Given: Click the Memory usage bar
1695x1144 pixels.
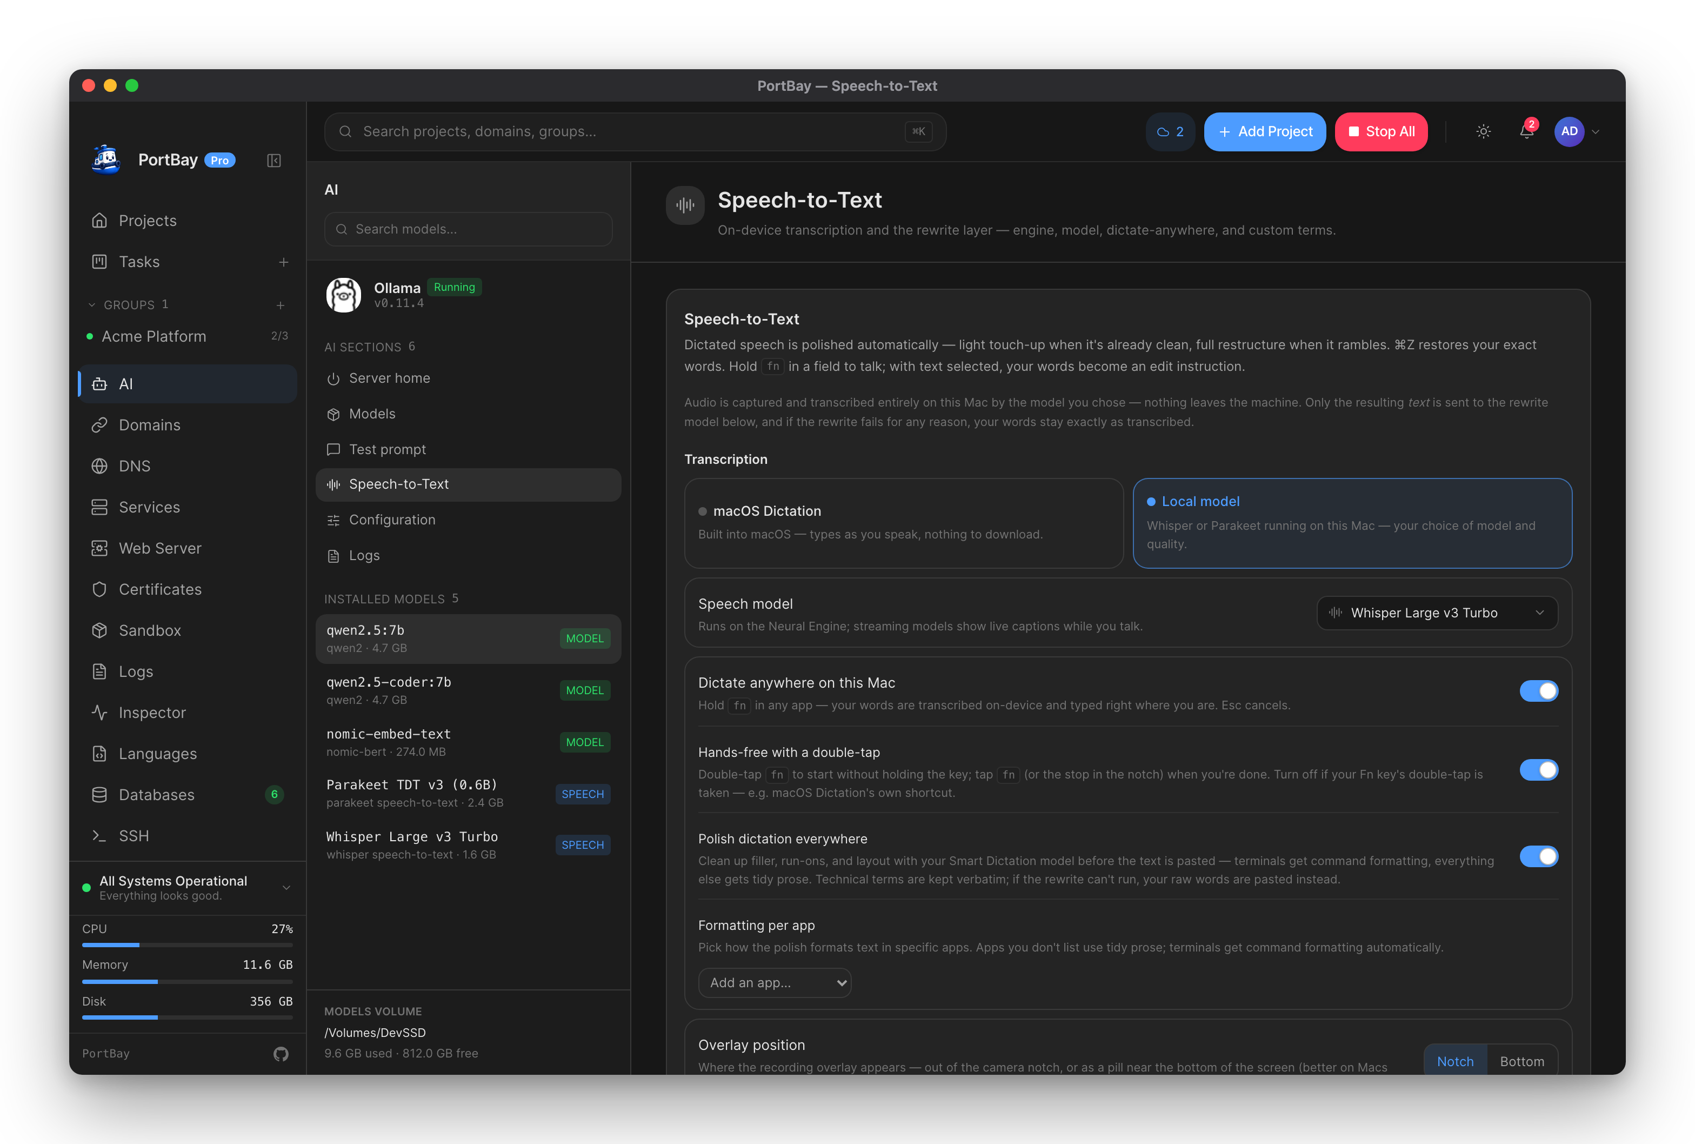Looking at the screenshot, I should pyautogui.click(x=188, y=981).
